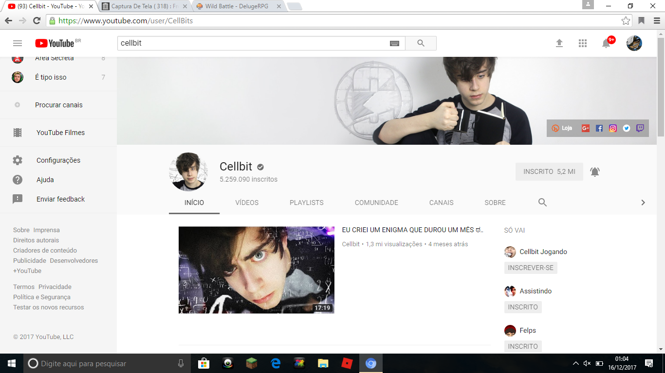Open the Cellbit link under the video title
Screen dimensions: 665x373
tap(351, 244)
